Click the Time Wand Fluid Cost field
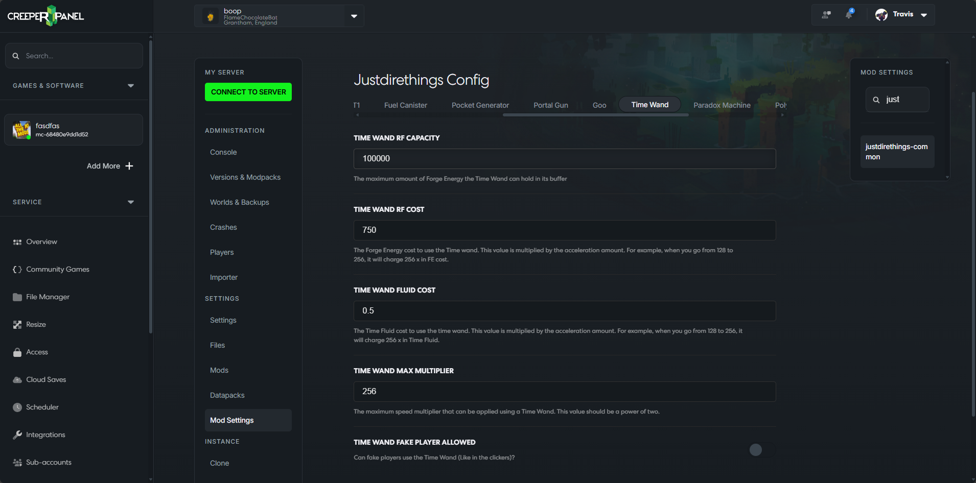The width and height of the screenshot is (976, 483). [x=565, y=311]
